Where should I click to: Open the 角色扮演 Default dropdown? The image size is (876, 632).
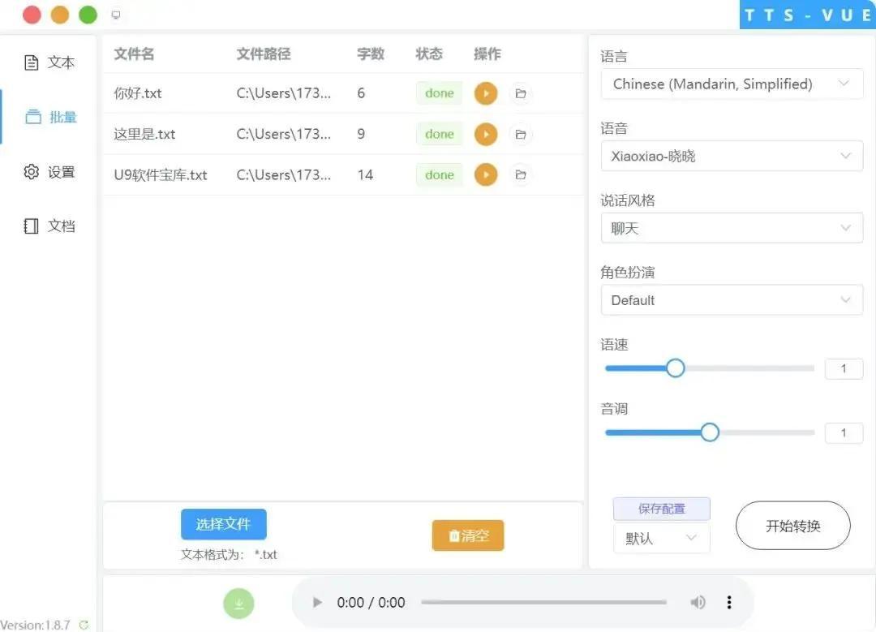click(x=731, y=300)
